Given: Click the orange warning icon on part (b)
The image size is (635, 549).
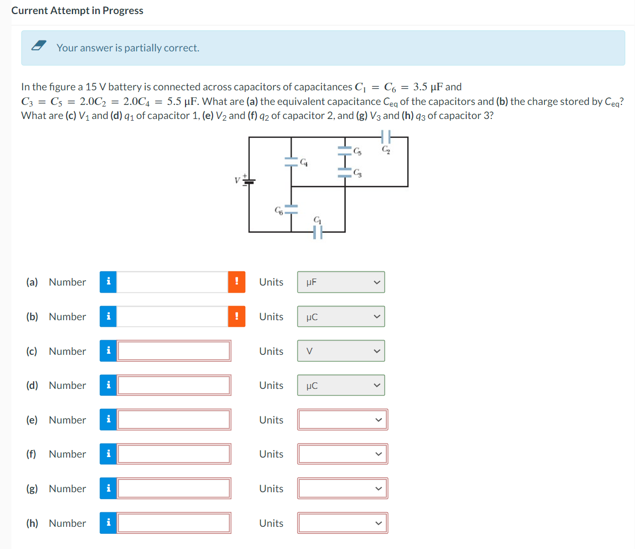Looking at the screenshot, I should 237,316.
